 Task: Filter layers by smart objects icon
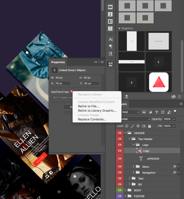click(169, 112)
